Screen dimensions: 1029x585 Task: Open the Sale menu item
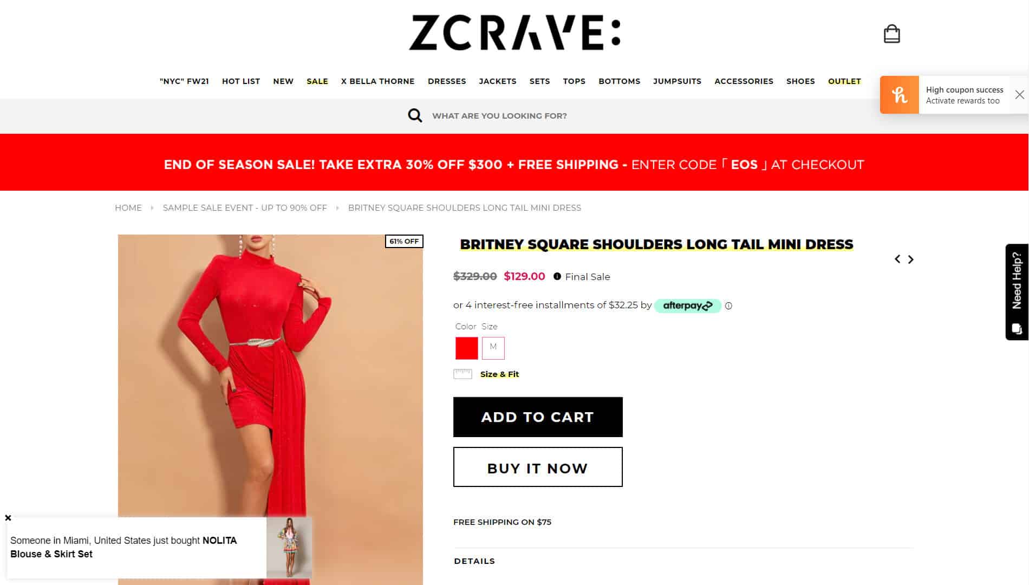coord(317,81)
